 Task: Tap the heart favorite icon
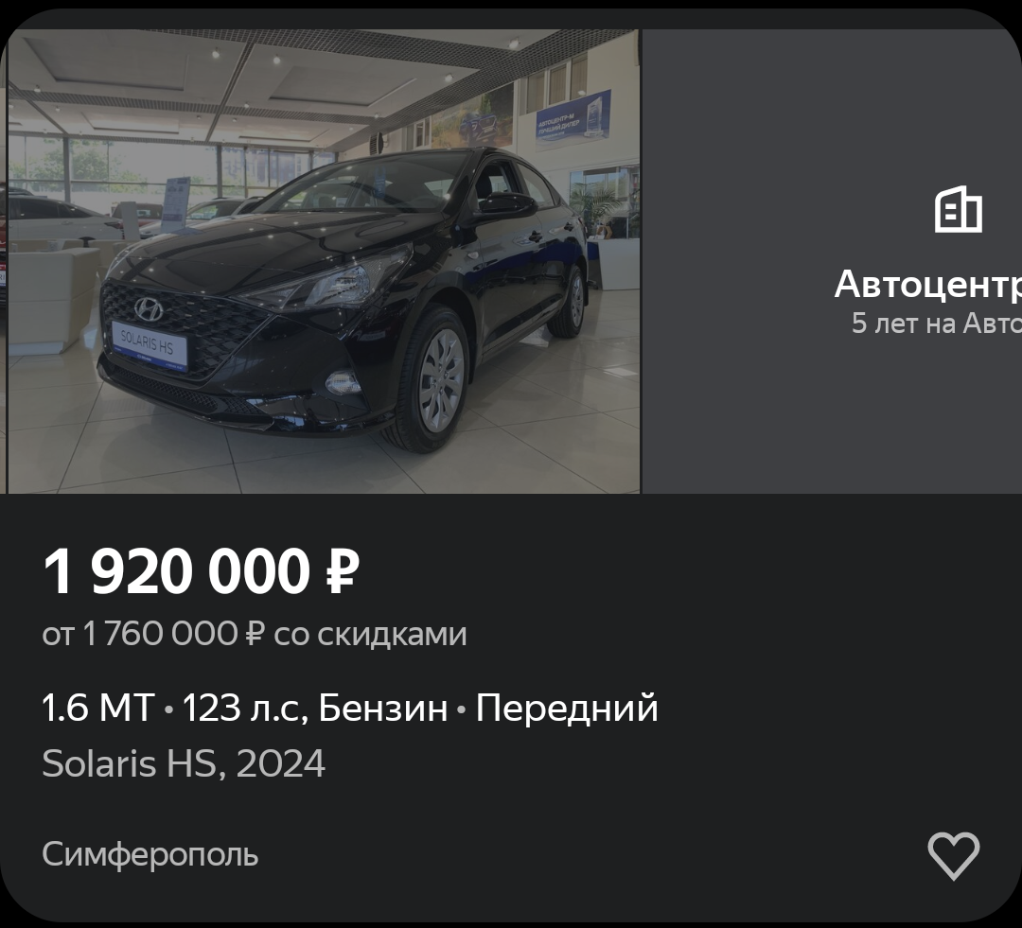[954, 855]
